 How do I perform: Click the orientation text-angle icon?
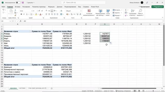click(x=55, y=11)
